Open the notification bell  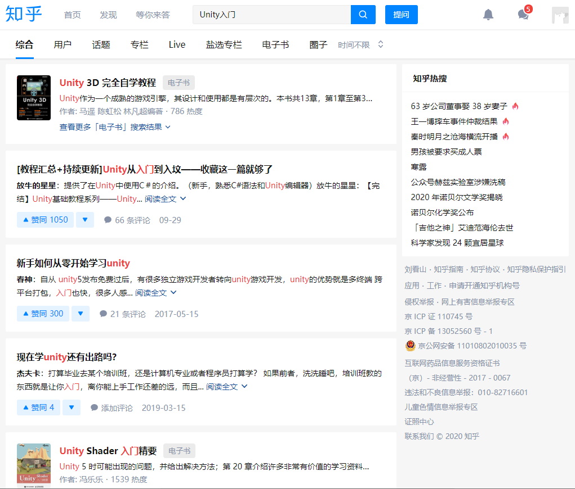tap(488, 15)
